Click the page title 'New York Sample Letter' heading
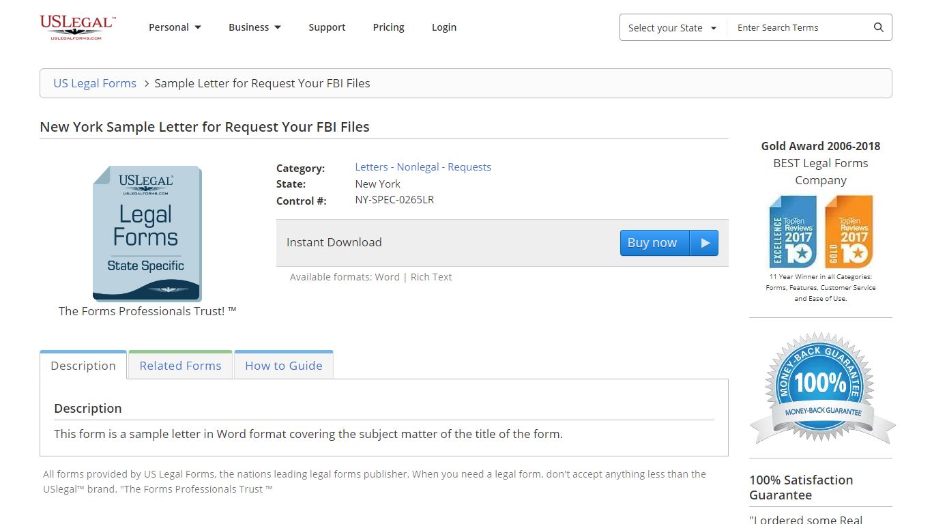Screen dimensions: 932x524 pos(205,127)
